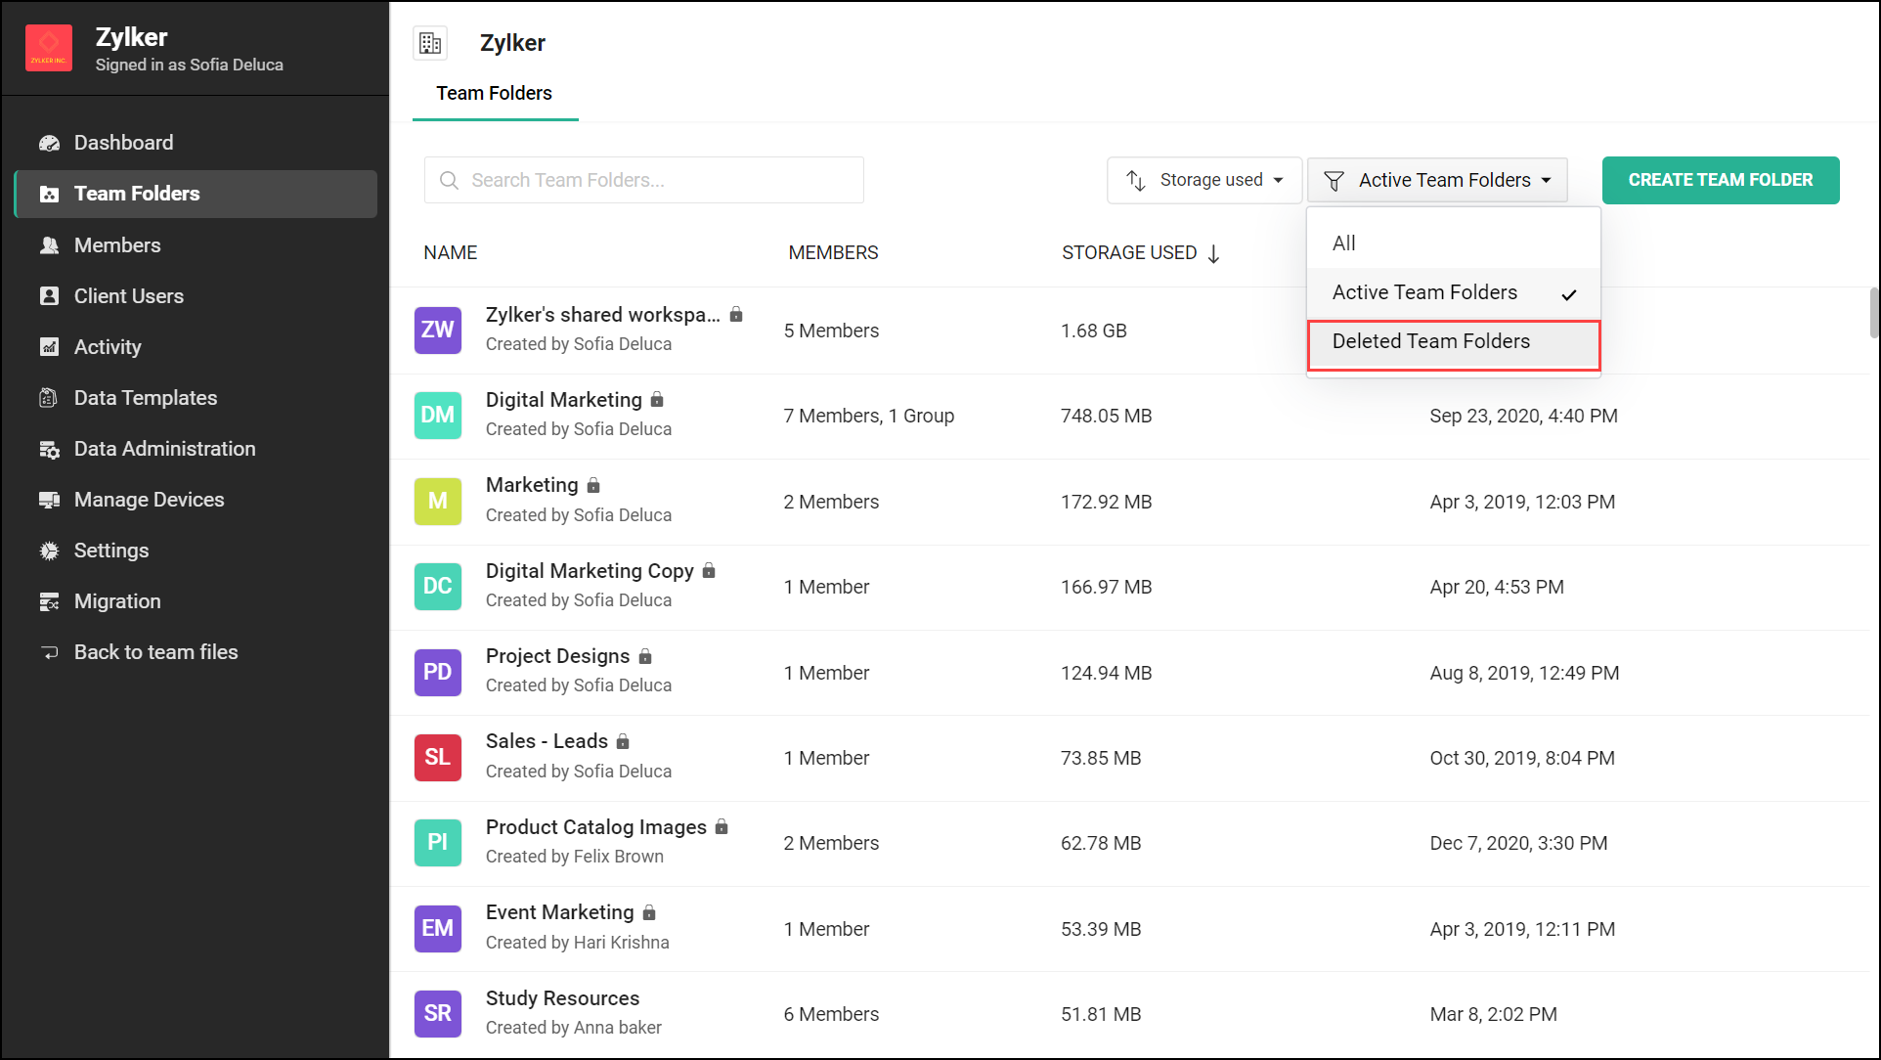
Task: Click the Dashboard gauge icon in sidebar
Action: pos(49,143)
